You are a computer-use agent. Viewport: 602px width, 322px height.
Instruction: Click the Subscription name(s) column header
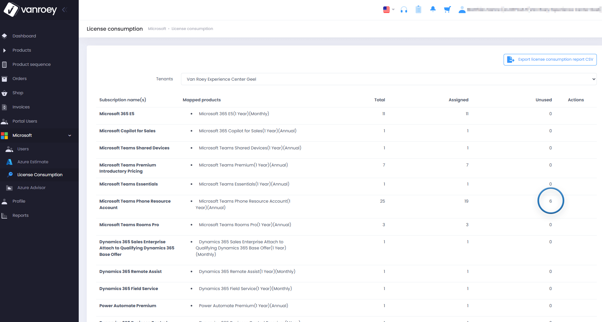pyautogui.click(x=123, y=100)
